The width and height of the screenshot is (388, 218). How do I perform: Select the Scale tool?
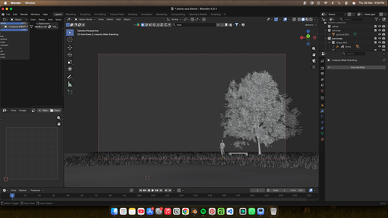click(x=70, y=62)
